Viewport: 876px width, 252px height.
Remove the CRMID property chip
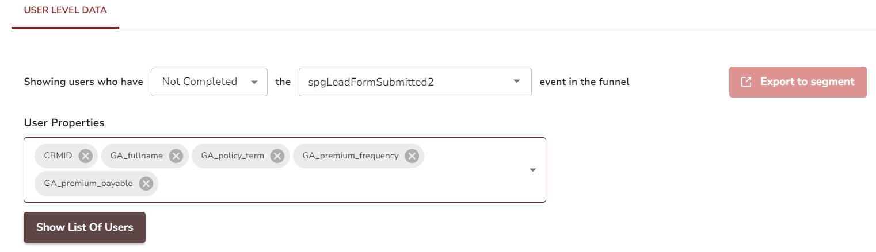click(x=86, y=156)
